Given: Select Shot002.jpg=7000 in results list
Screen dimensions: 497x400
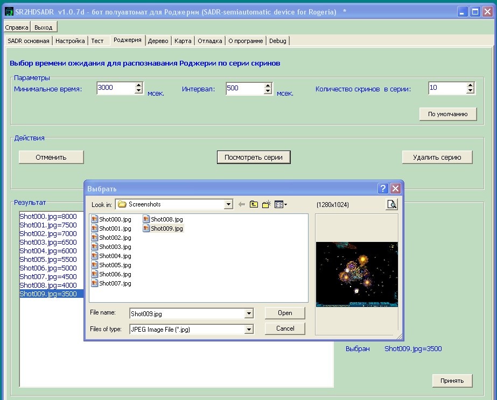Looking at the screenshot, I should (x=48, y=233).
